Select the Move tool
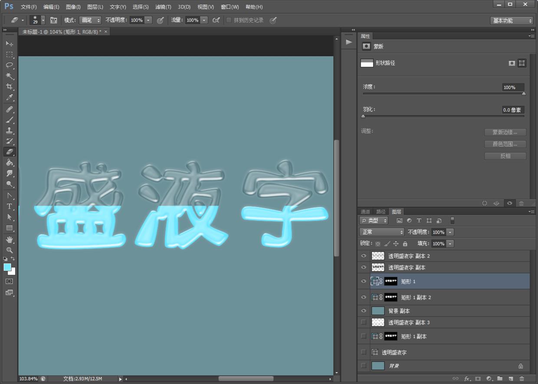 [x=9, y=44]
